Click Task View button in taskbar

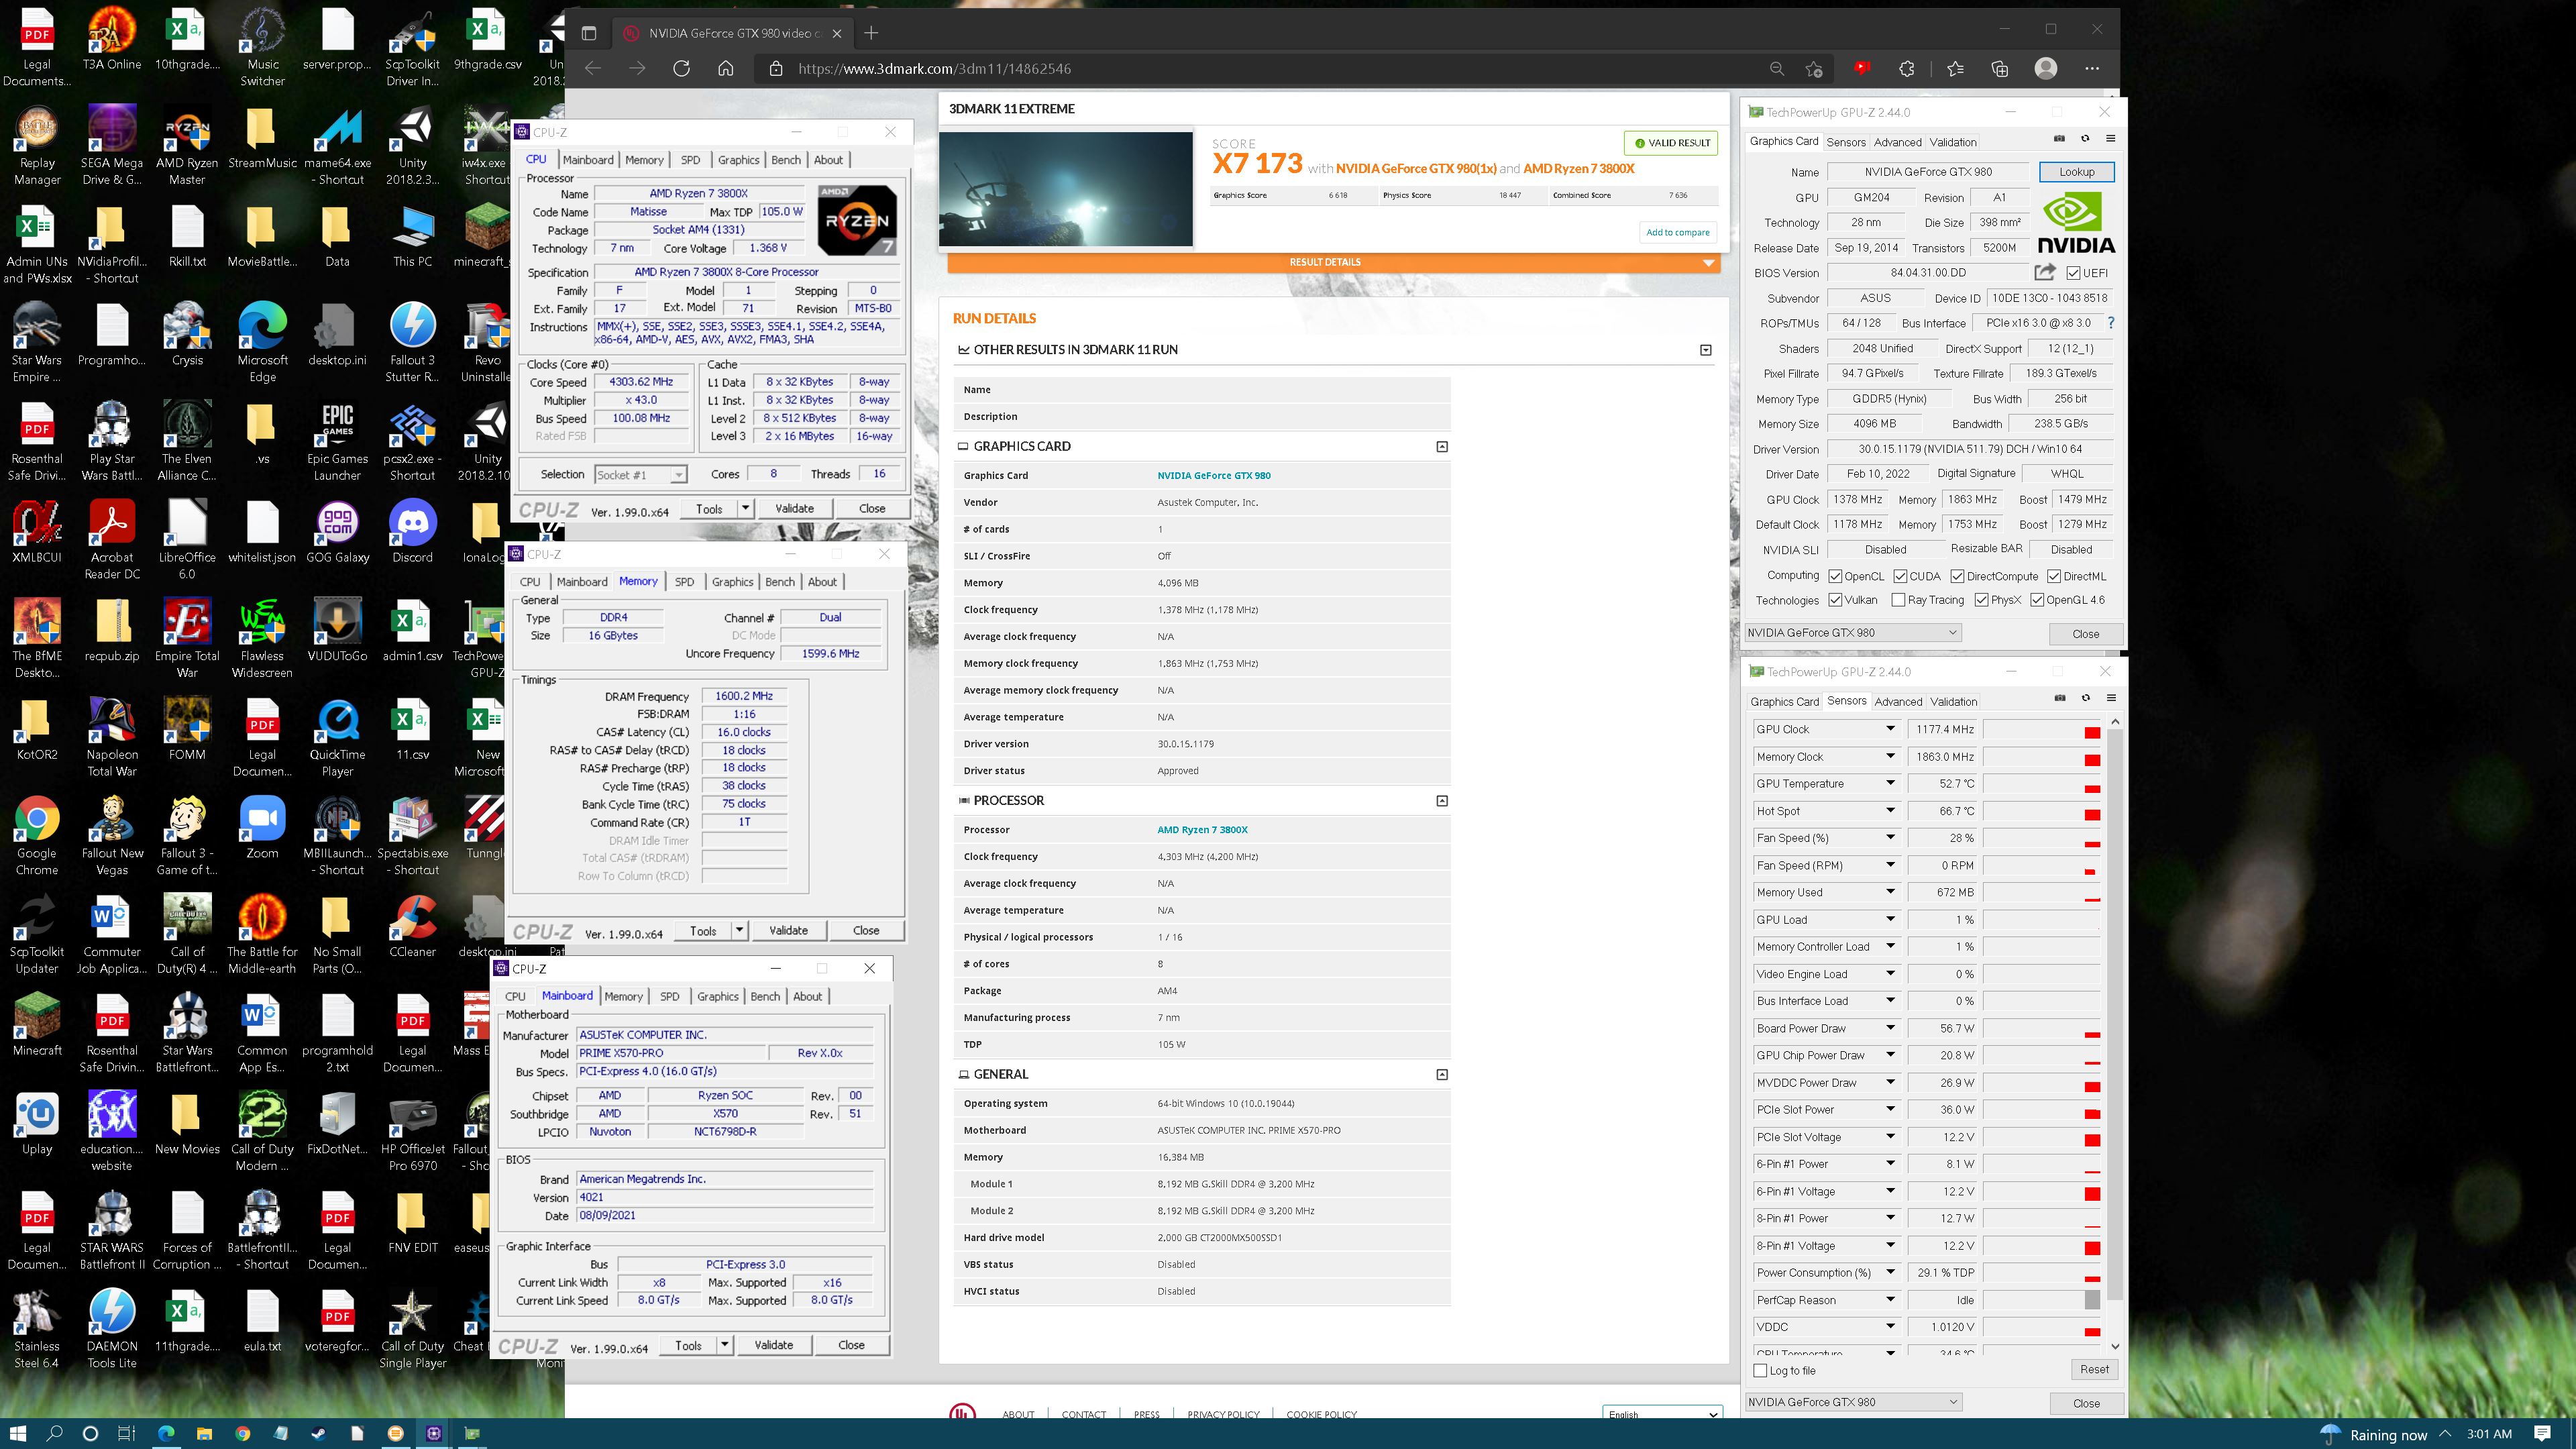pyautogui.click(x=126, y=1433)
